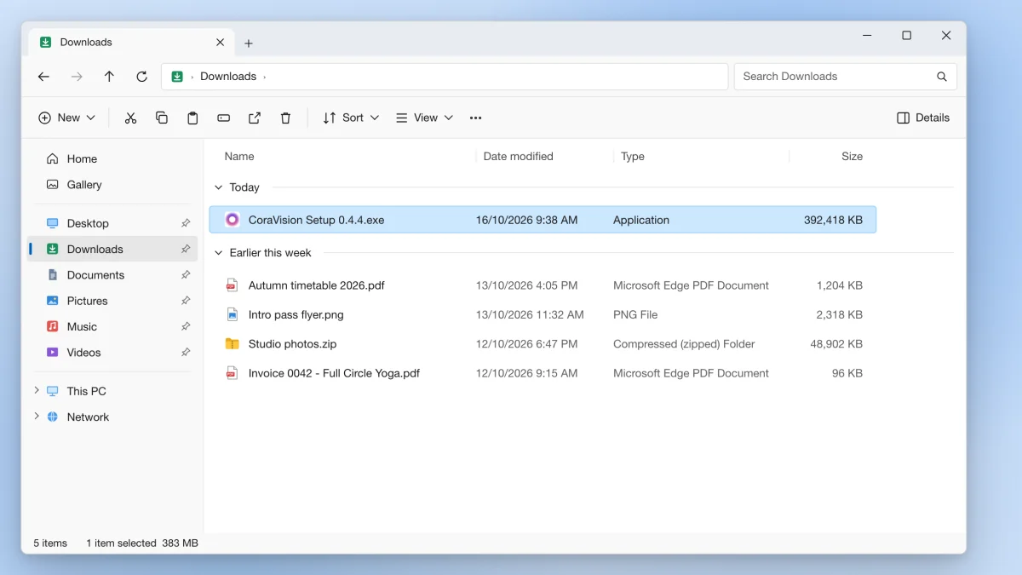This screenshot has width=1022, height=575.
Task: Click the search magnifier icon
Action: click(942, 77)
